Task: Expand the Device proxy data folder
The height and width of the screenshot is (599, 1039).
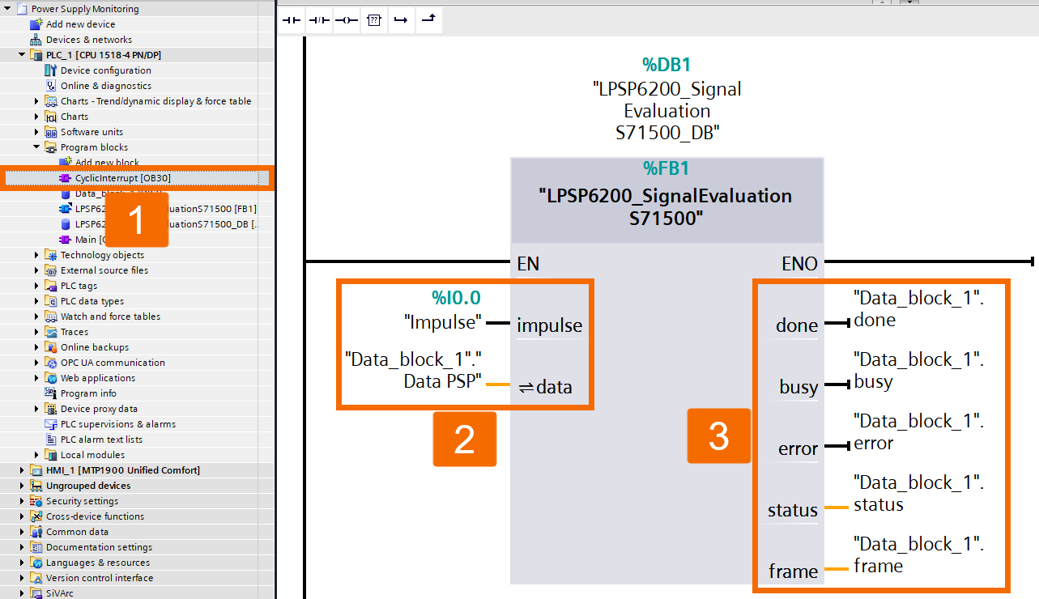Action: 36,409
